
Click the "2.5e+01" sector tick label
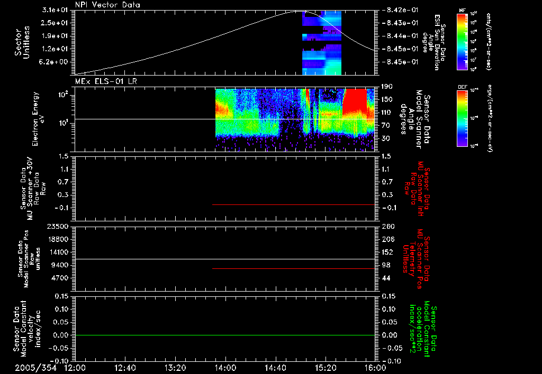(x=55, y=23)
